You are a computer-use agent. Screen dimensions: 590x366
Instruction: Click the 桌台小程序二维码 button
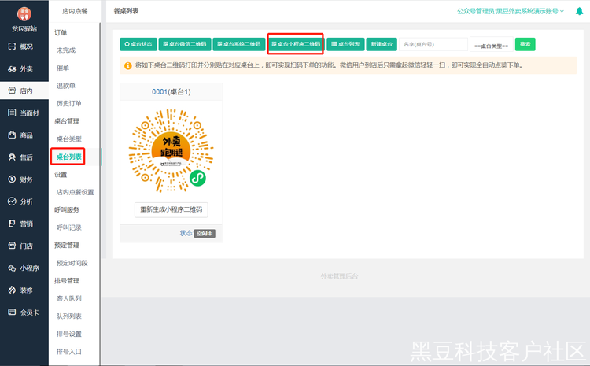pyautogui.click(x=296, y=44)
